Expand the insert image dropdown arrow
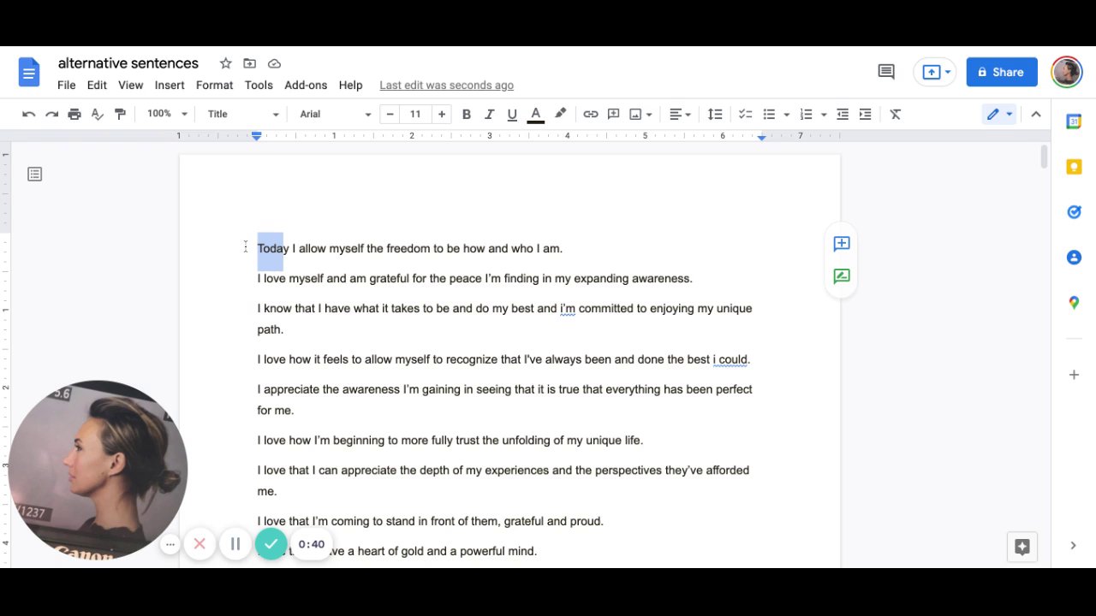This screenshot has width=1096, height=616. point(649,114)
